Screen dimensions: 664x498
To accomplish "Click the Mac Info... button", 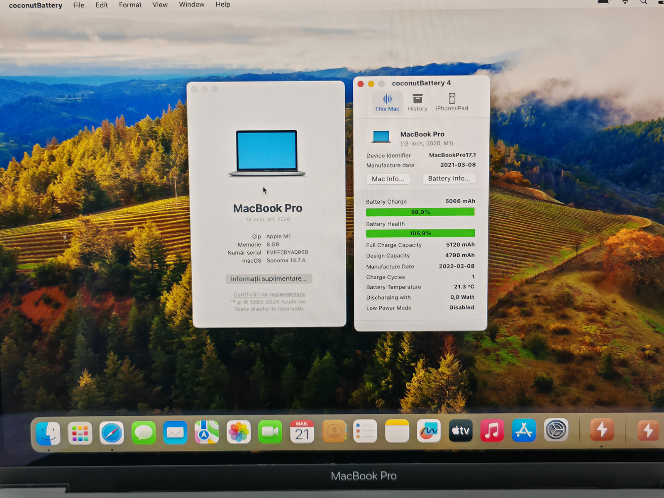I will (388, 179).
